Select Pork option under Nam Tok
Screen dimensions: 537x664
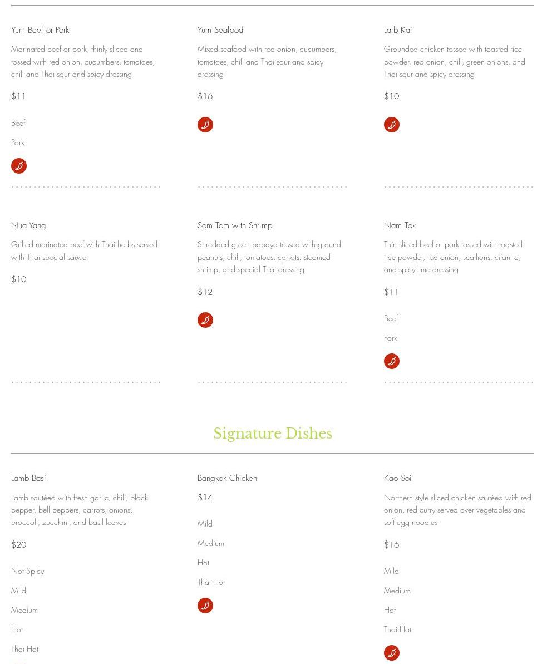(x=391, y=338)
